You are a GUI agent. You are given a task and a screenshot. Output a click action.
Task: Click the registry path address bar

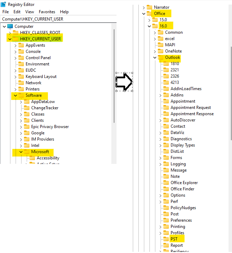point(59,19)
